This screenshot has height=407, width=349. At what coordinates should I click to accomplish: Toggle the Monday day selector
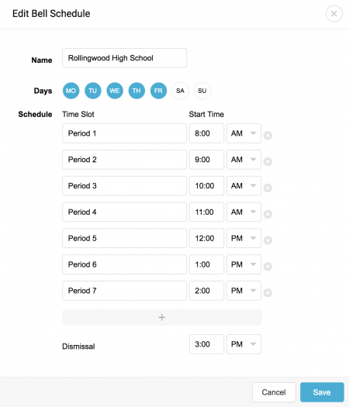click(71, 91)
